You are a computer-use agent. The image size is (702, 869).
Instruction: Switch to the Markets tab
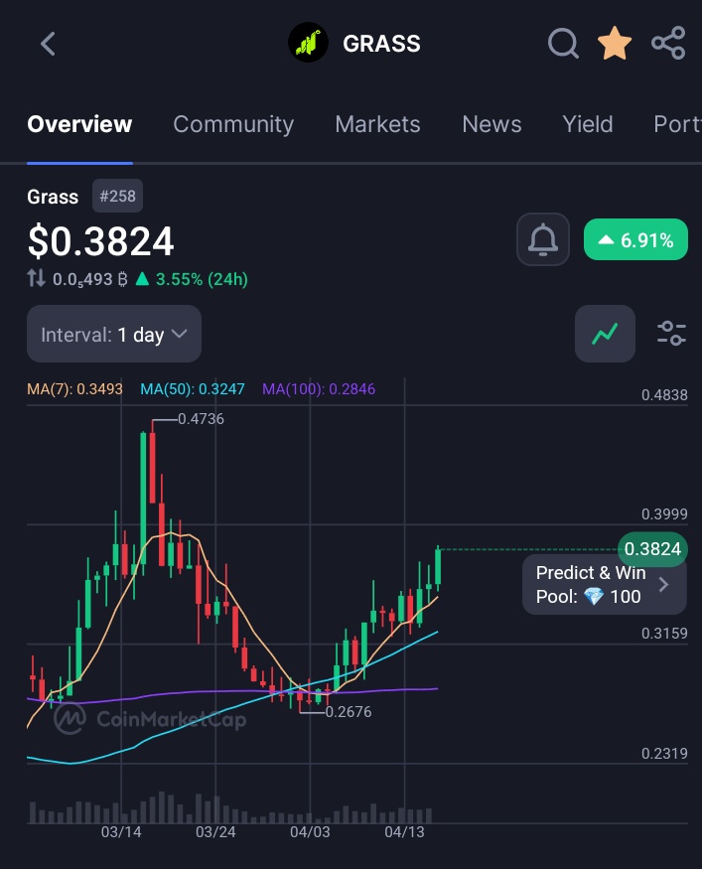(x=377, y=124)
